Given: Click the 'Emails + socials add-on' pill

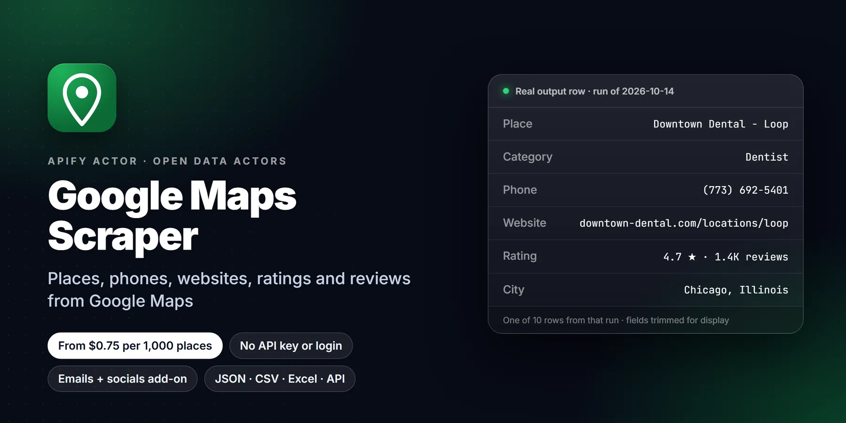Looking at the screenshot, I should (x=122, y=379).
